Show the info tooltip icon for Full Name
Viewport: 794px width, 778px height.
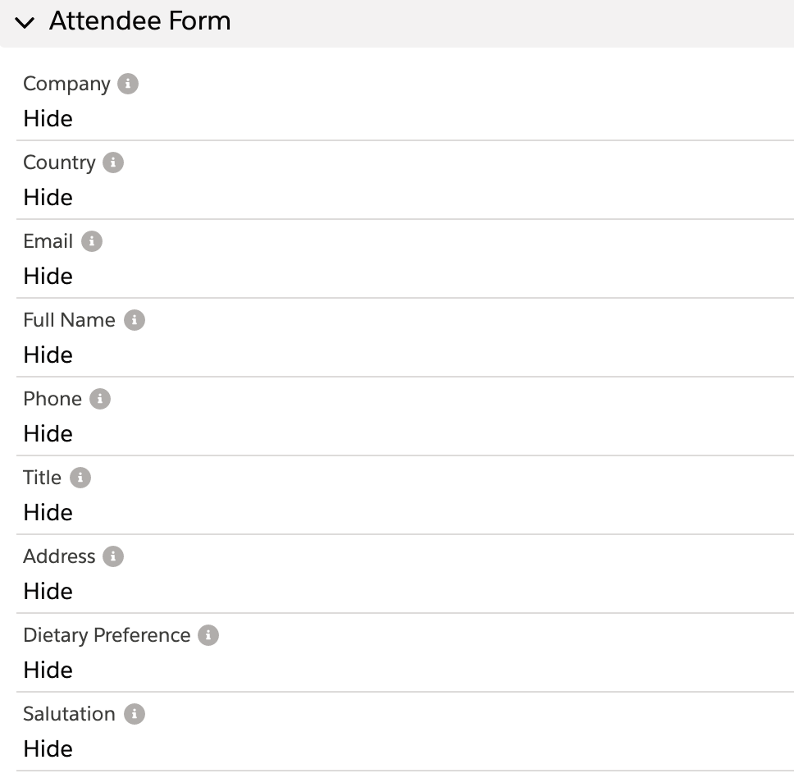tap(135, 320)
